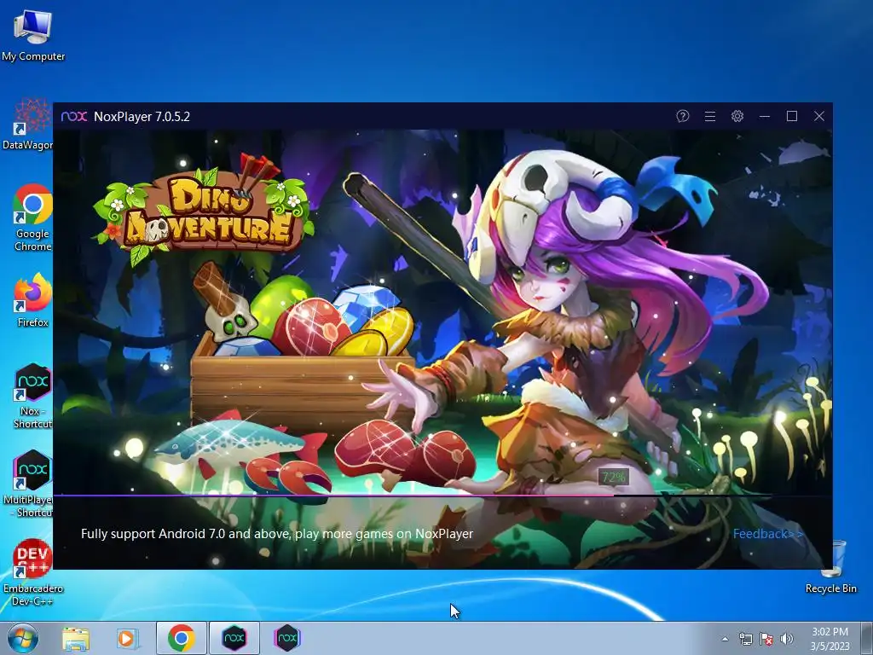Click the Nox logo in title bar

point(74,116)
